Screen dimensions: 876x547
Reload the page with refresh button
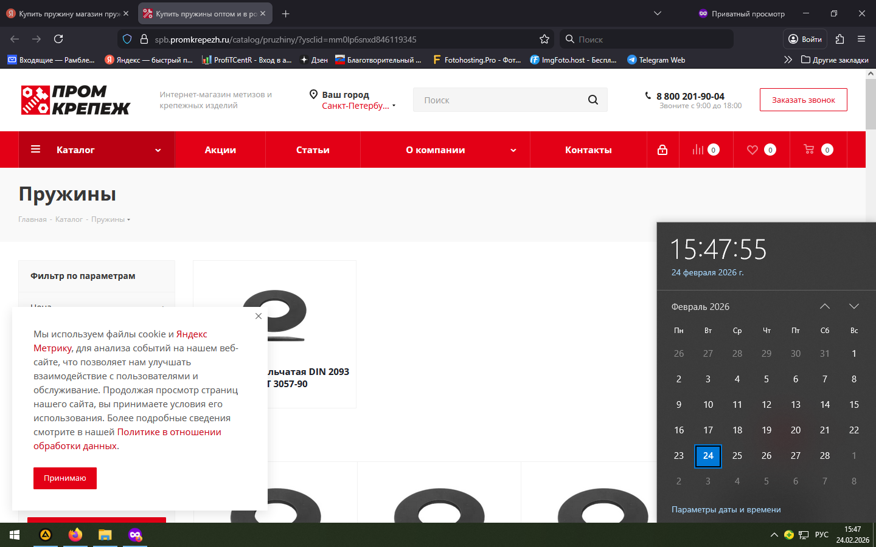tap(58, 39)
